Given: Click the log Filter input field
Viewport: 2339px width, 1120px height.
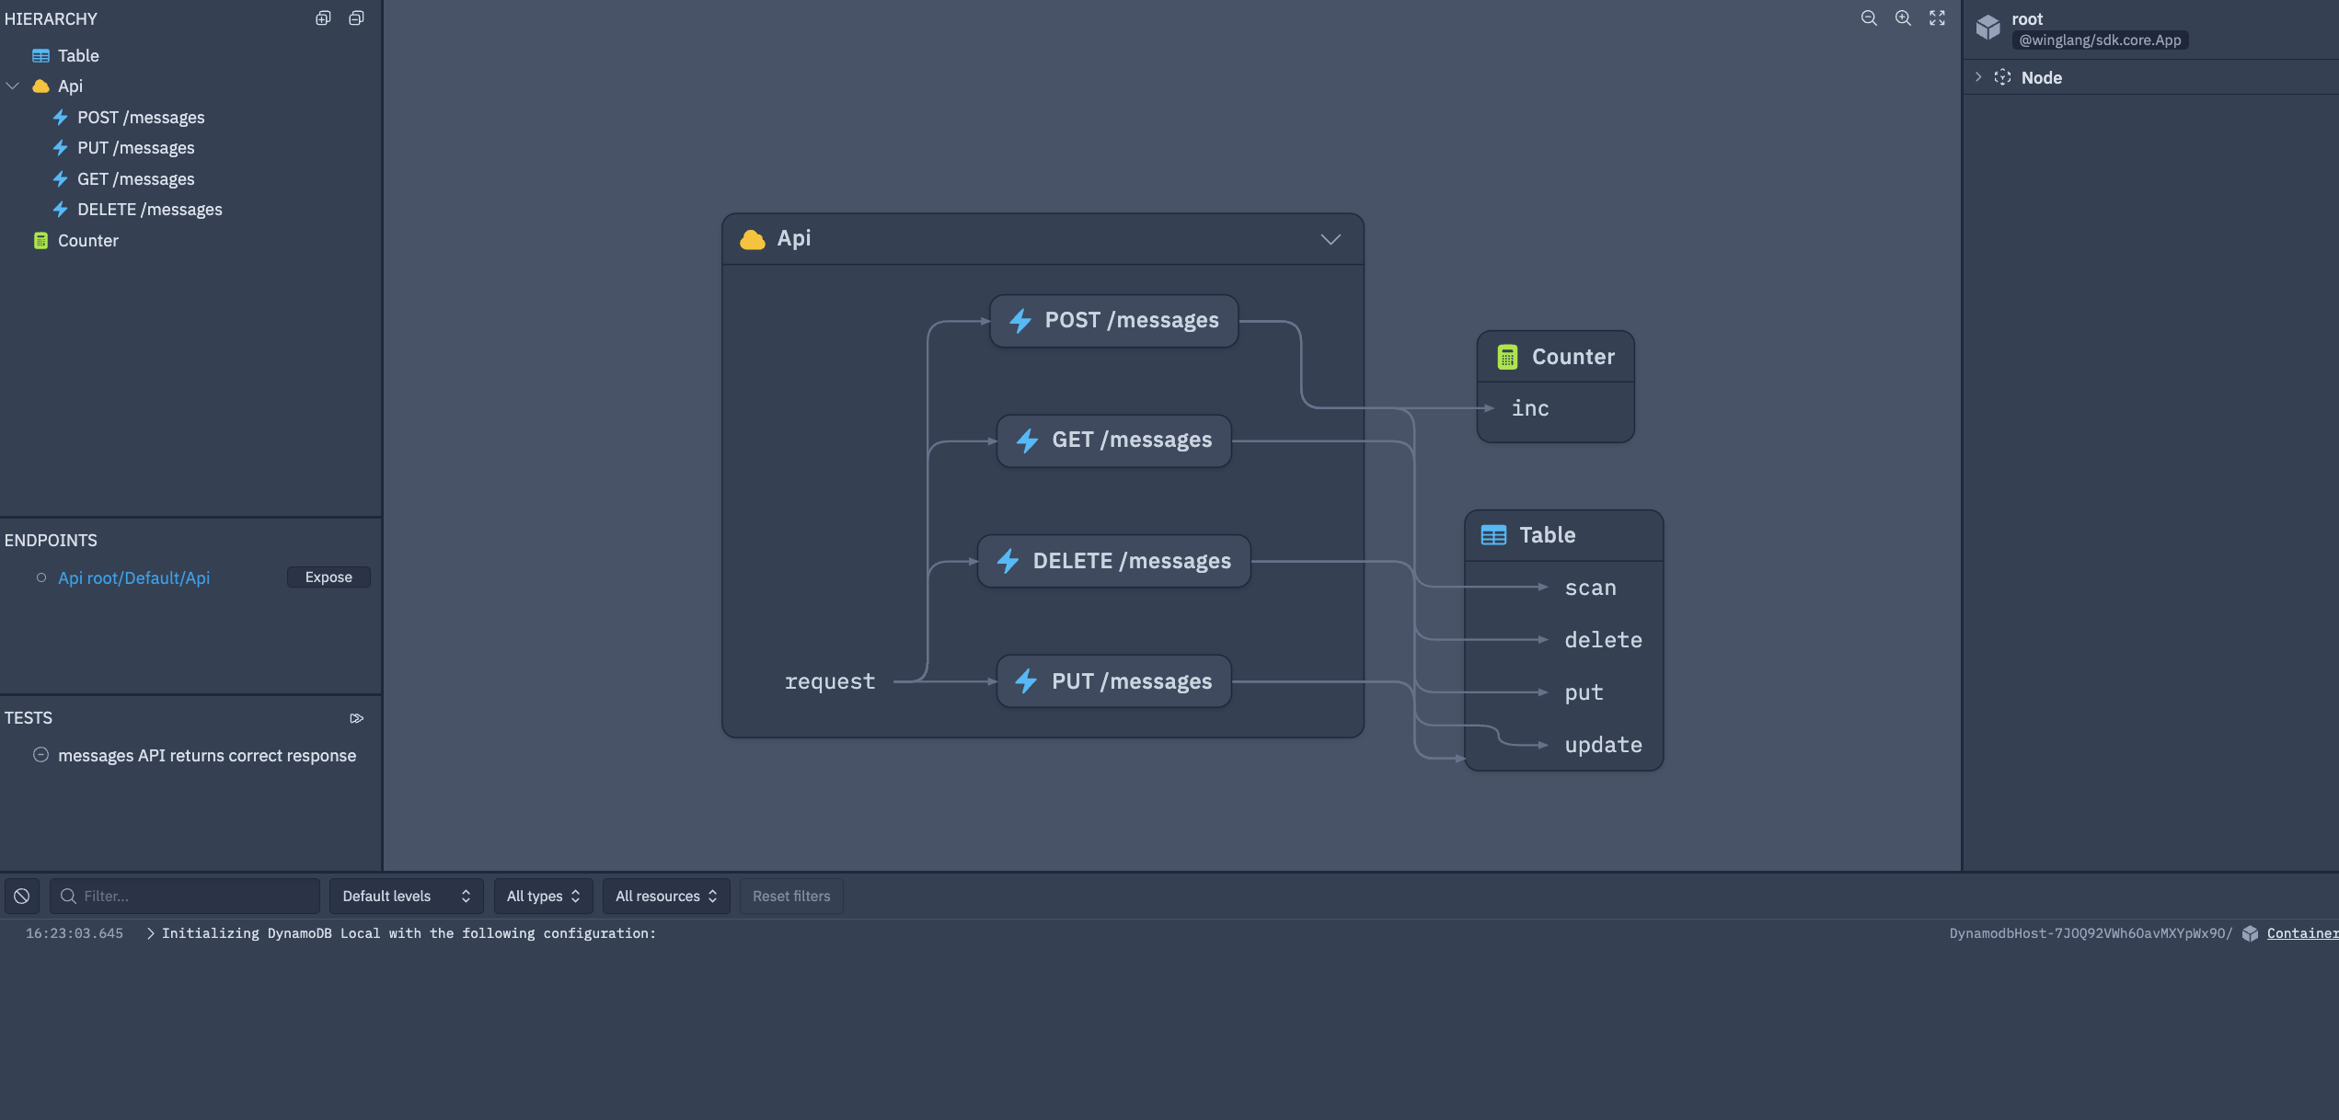Looking at the screenshot, I should (x=193, y=896).
